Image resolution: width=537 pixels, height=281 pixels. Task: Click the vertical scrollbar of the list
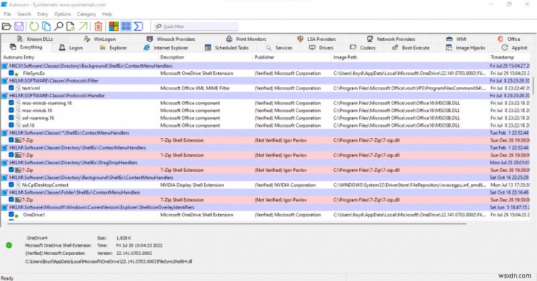[x=532, y=86]
